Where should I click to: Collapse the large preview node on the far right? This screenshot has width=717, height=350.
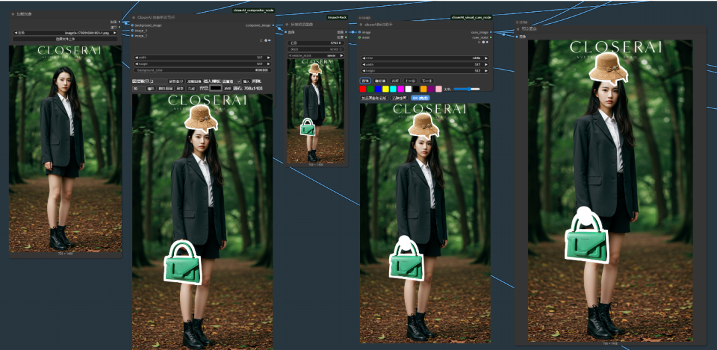pyautogui.click(x=518, y=29)
